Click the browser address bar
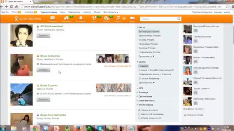The width and height of the screenshot is (234, 131). pos(122,7)
